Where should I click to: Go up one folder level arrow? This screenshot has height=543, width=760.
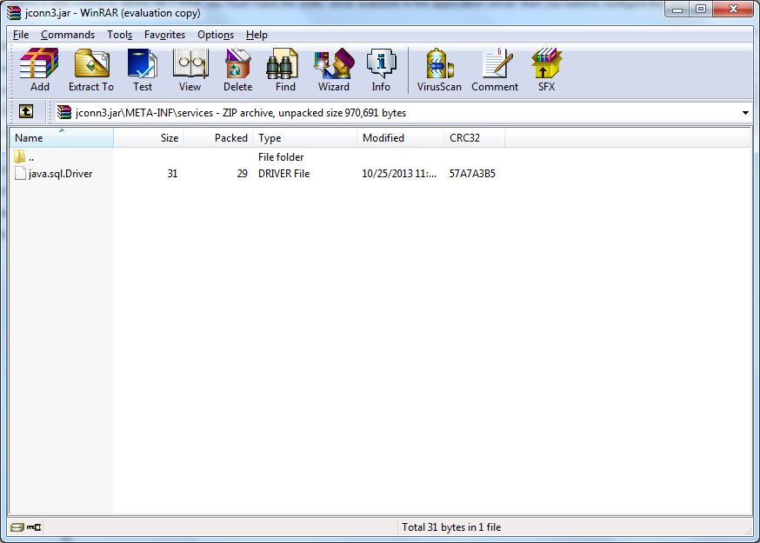pyautogui.click(x=26, y=112)
